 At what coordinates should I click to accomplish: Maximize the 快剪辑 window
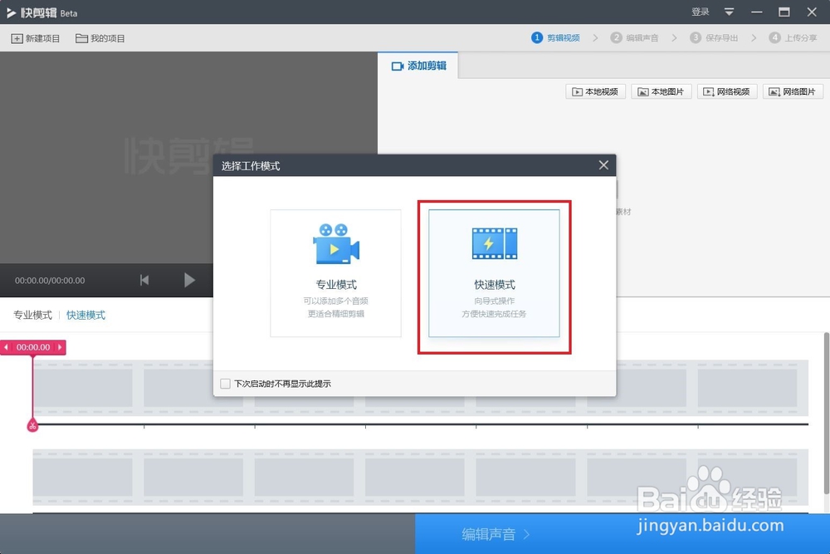click(784, 12)
